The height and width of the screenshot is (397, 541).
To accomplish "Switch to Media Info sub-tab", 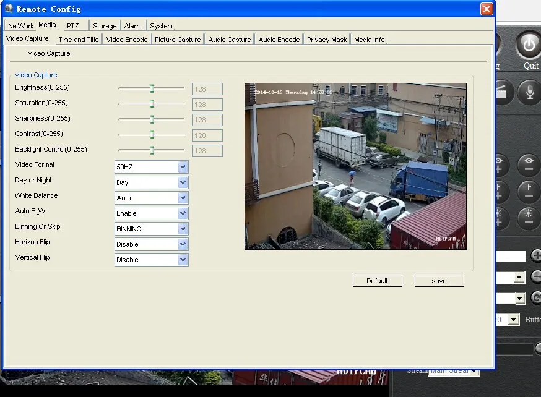I will (x=369, y=40).
